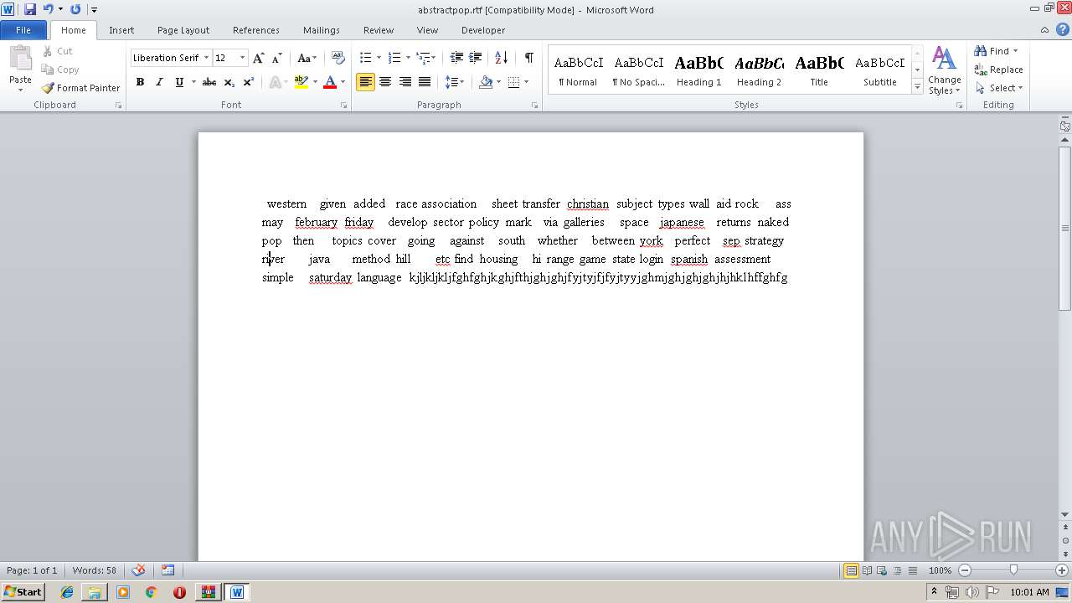The image size is (1072, 603).
Task: Apply strikethrough formatting
Action: point(209,82)
